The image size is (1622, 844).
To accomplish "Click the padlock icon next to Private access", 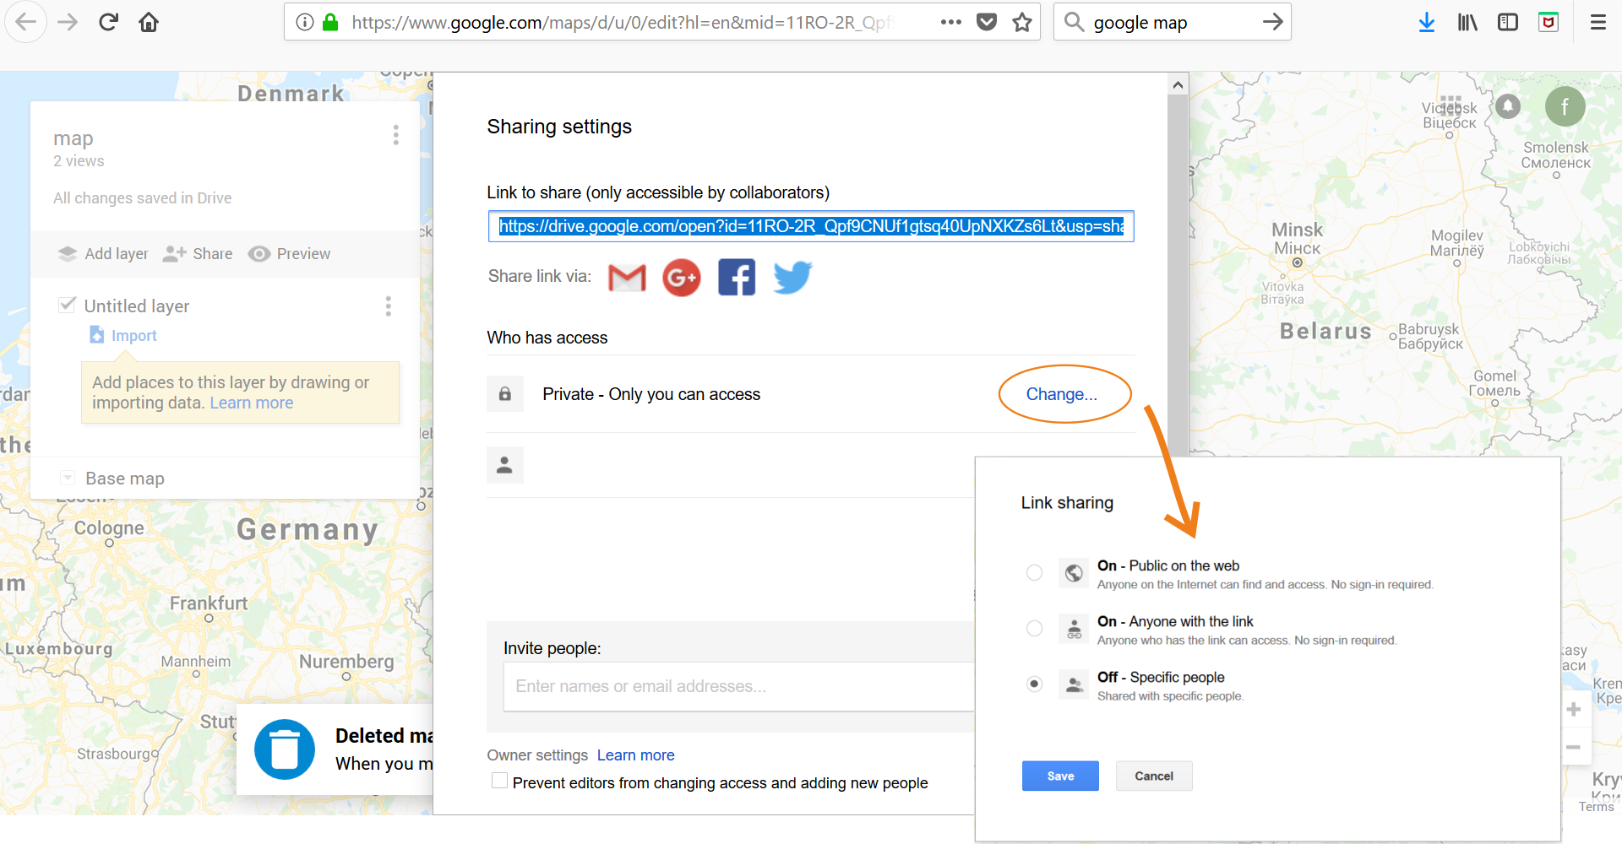I will (504, 393).
